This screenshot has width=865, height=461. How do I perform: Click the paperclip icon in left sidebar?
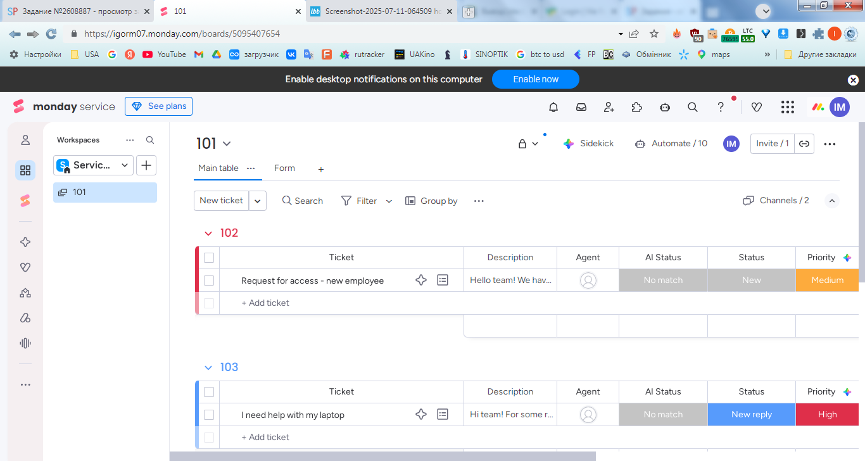(x=25, y=318)
